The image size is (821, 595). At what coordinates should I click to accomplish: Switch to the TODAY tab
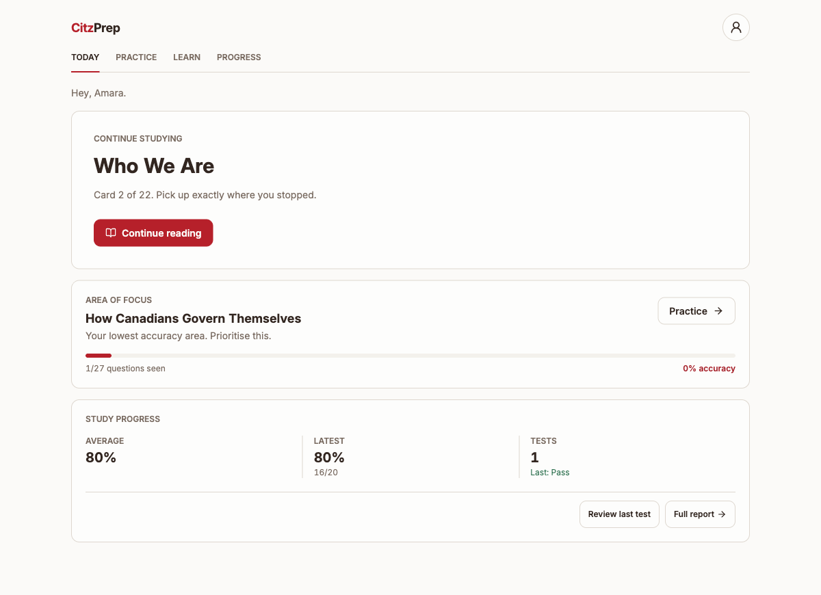pos(86,57)
